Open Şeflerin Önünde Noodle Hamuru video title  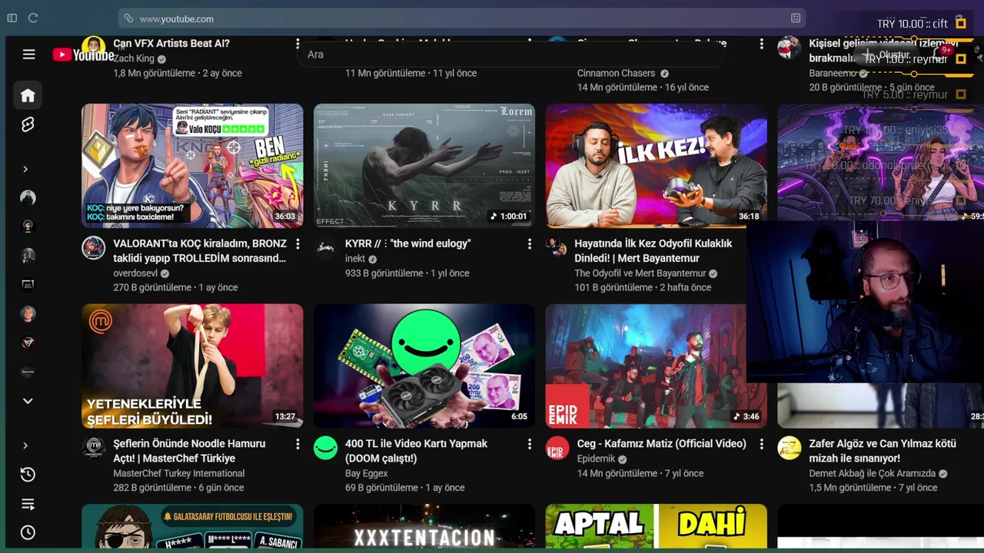[189, 451]
